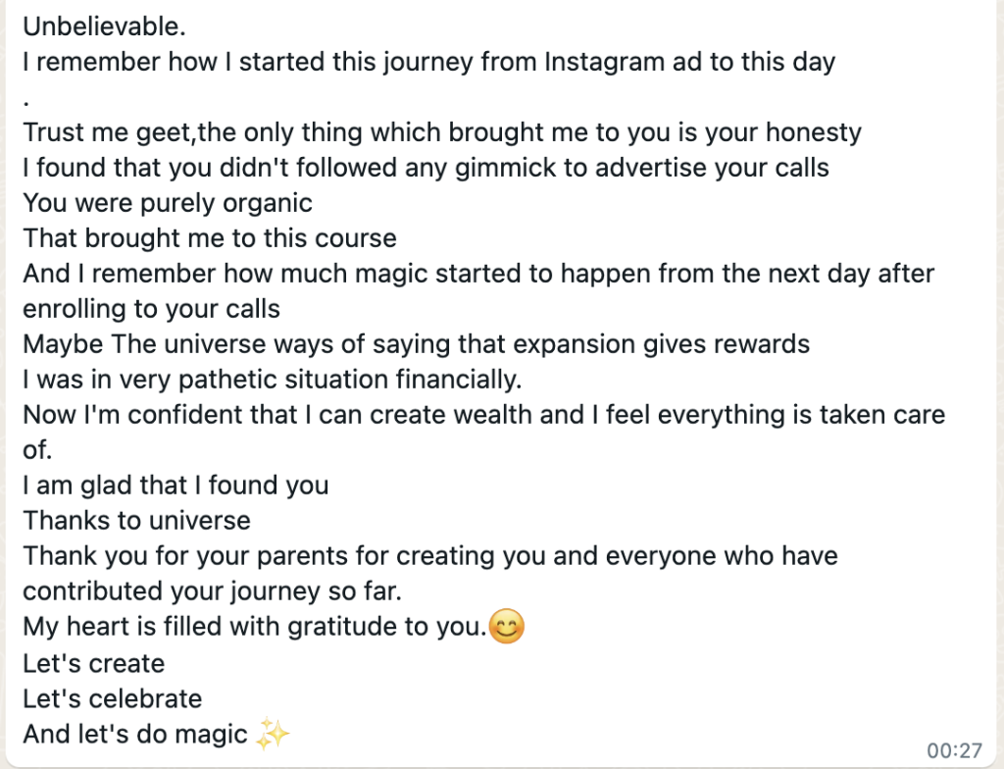Click the line about expansion gives rewards
The width and height of the screenshot is (1004, 769).
point(417,344)
